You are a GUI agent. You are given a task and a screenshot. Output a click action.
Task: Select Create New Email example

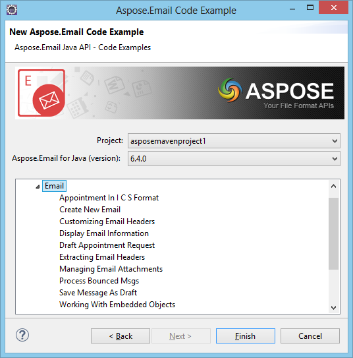[x=90, y=210]
